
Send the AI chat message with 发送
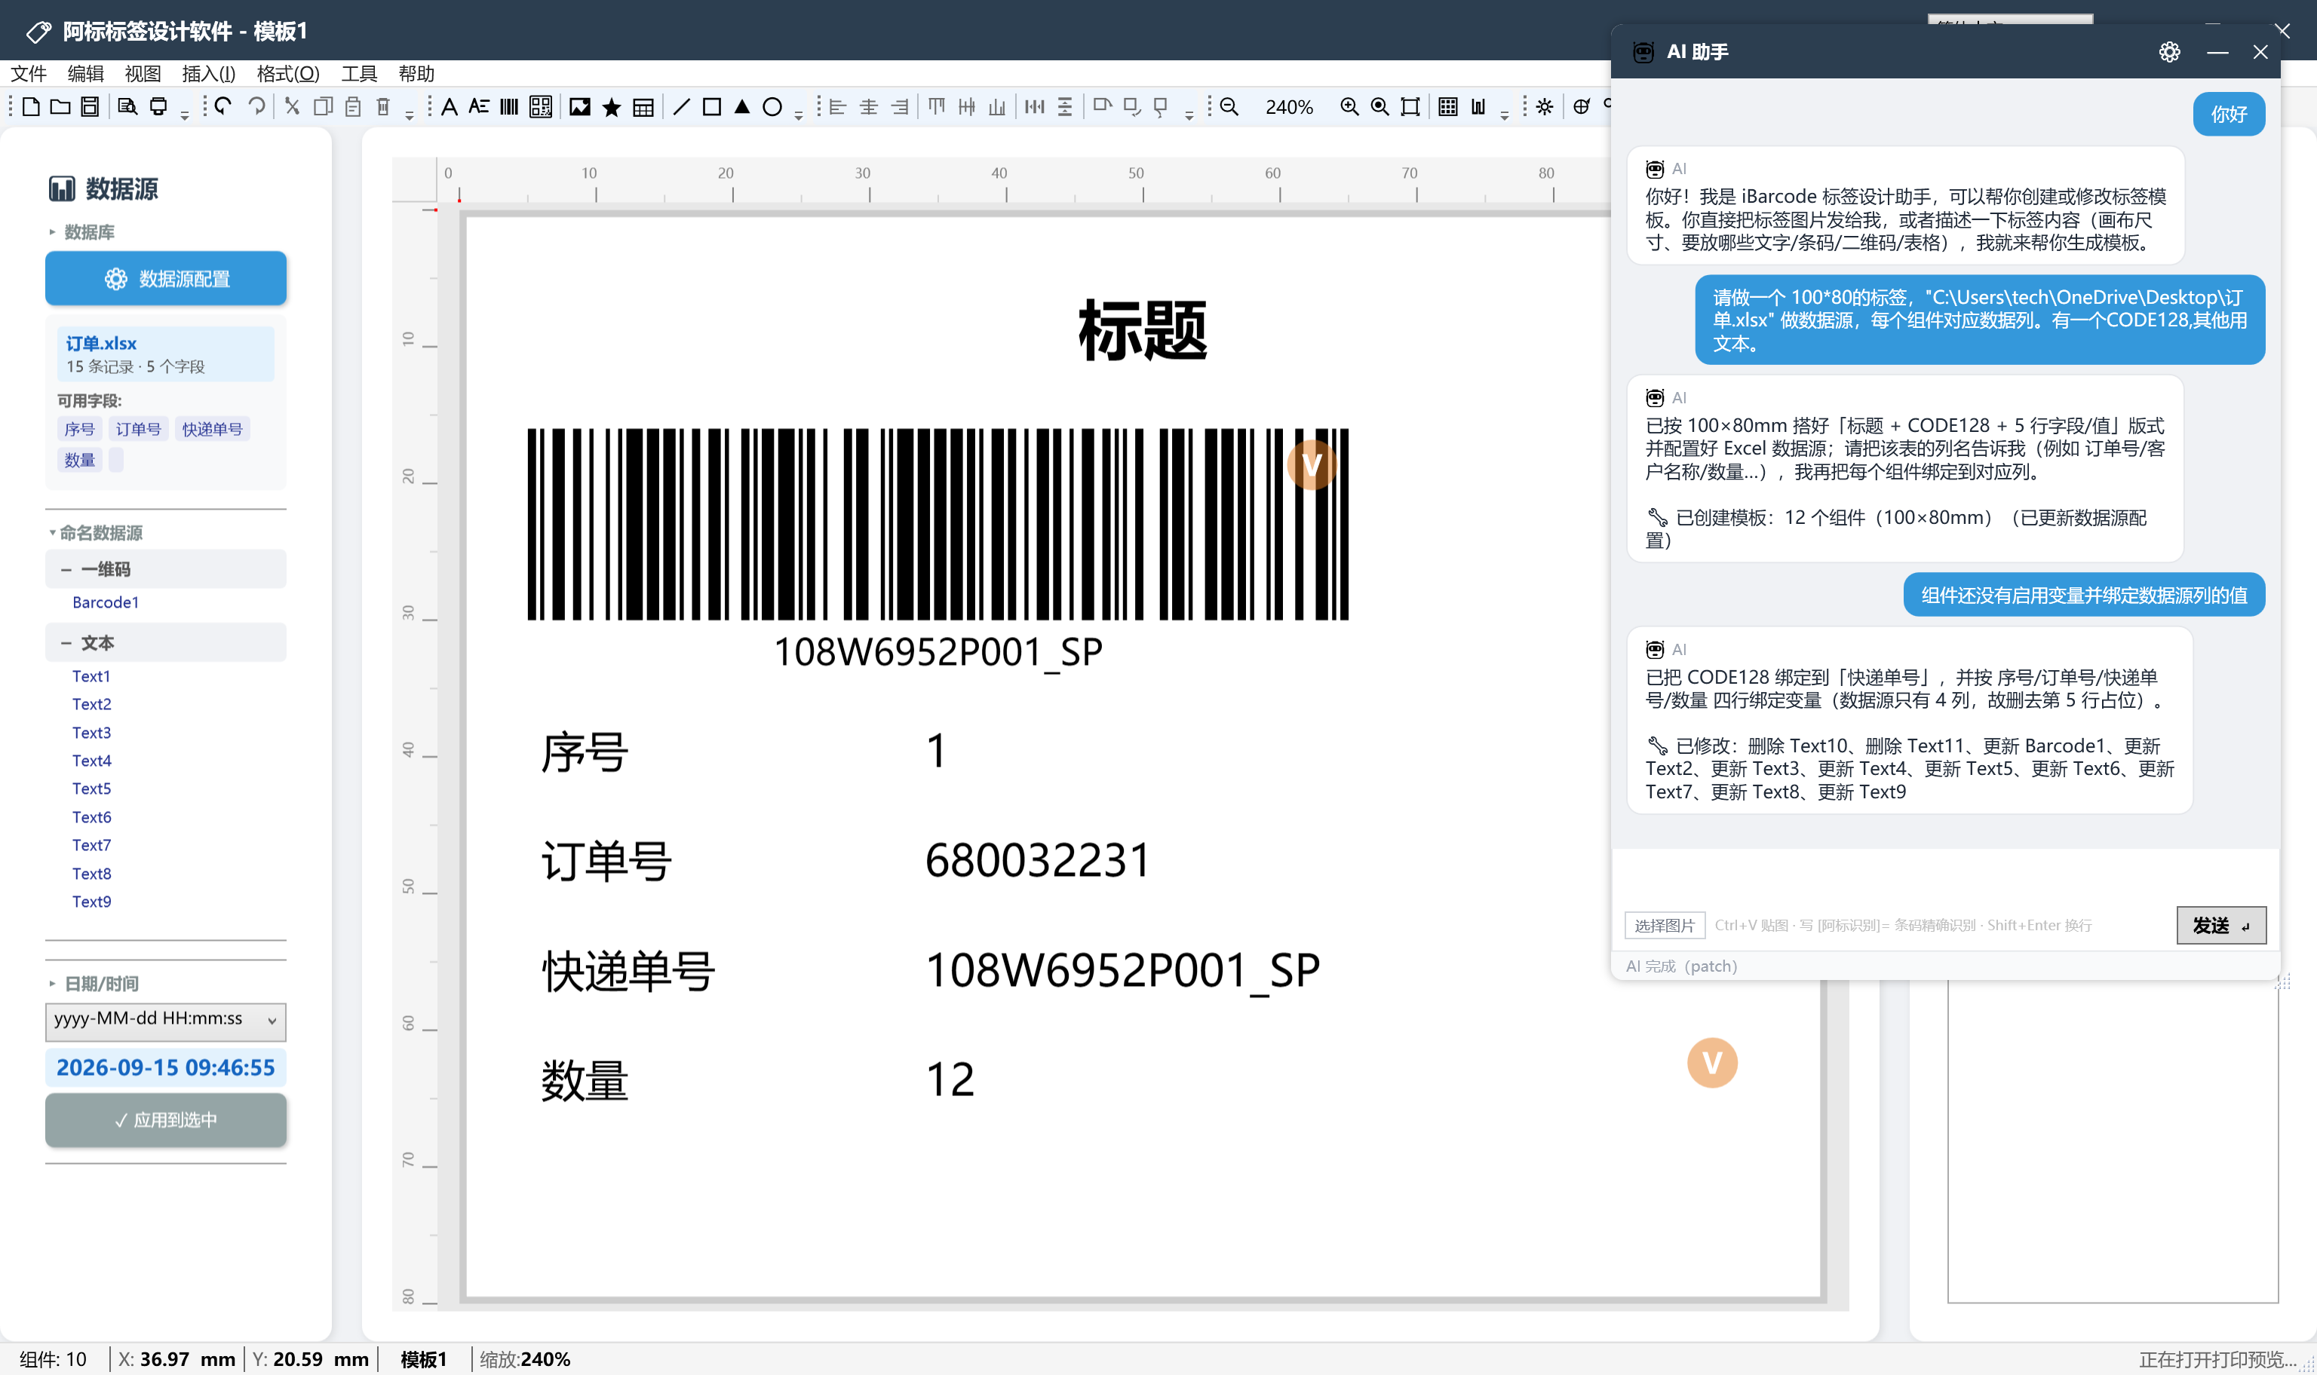point(2221,925)
